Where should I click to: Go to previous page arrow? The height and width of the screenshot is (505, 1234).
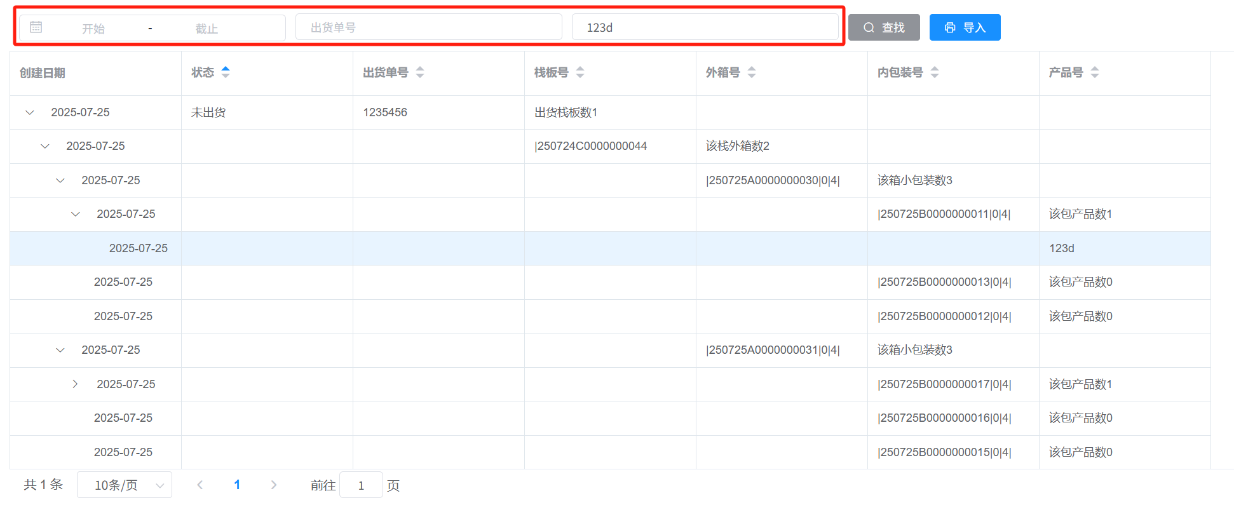(200, 485)
